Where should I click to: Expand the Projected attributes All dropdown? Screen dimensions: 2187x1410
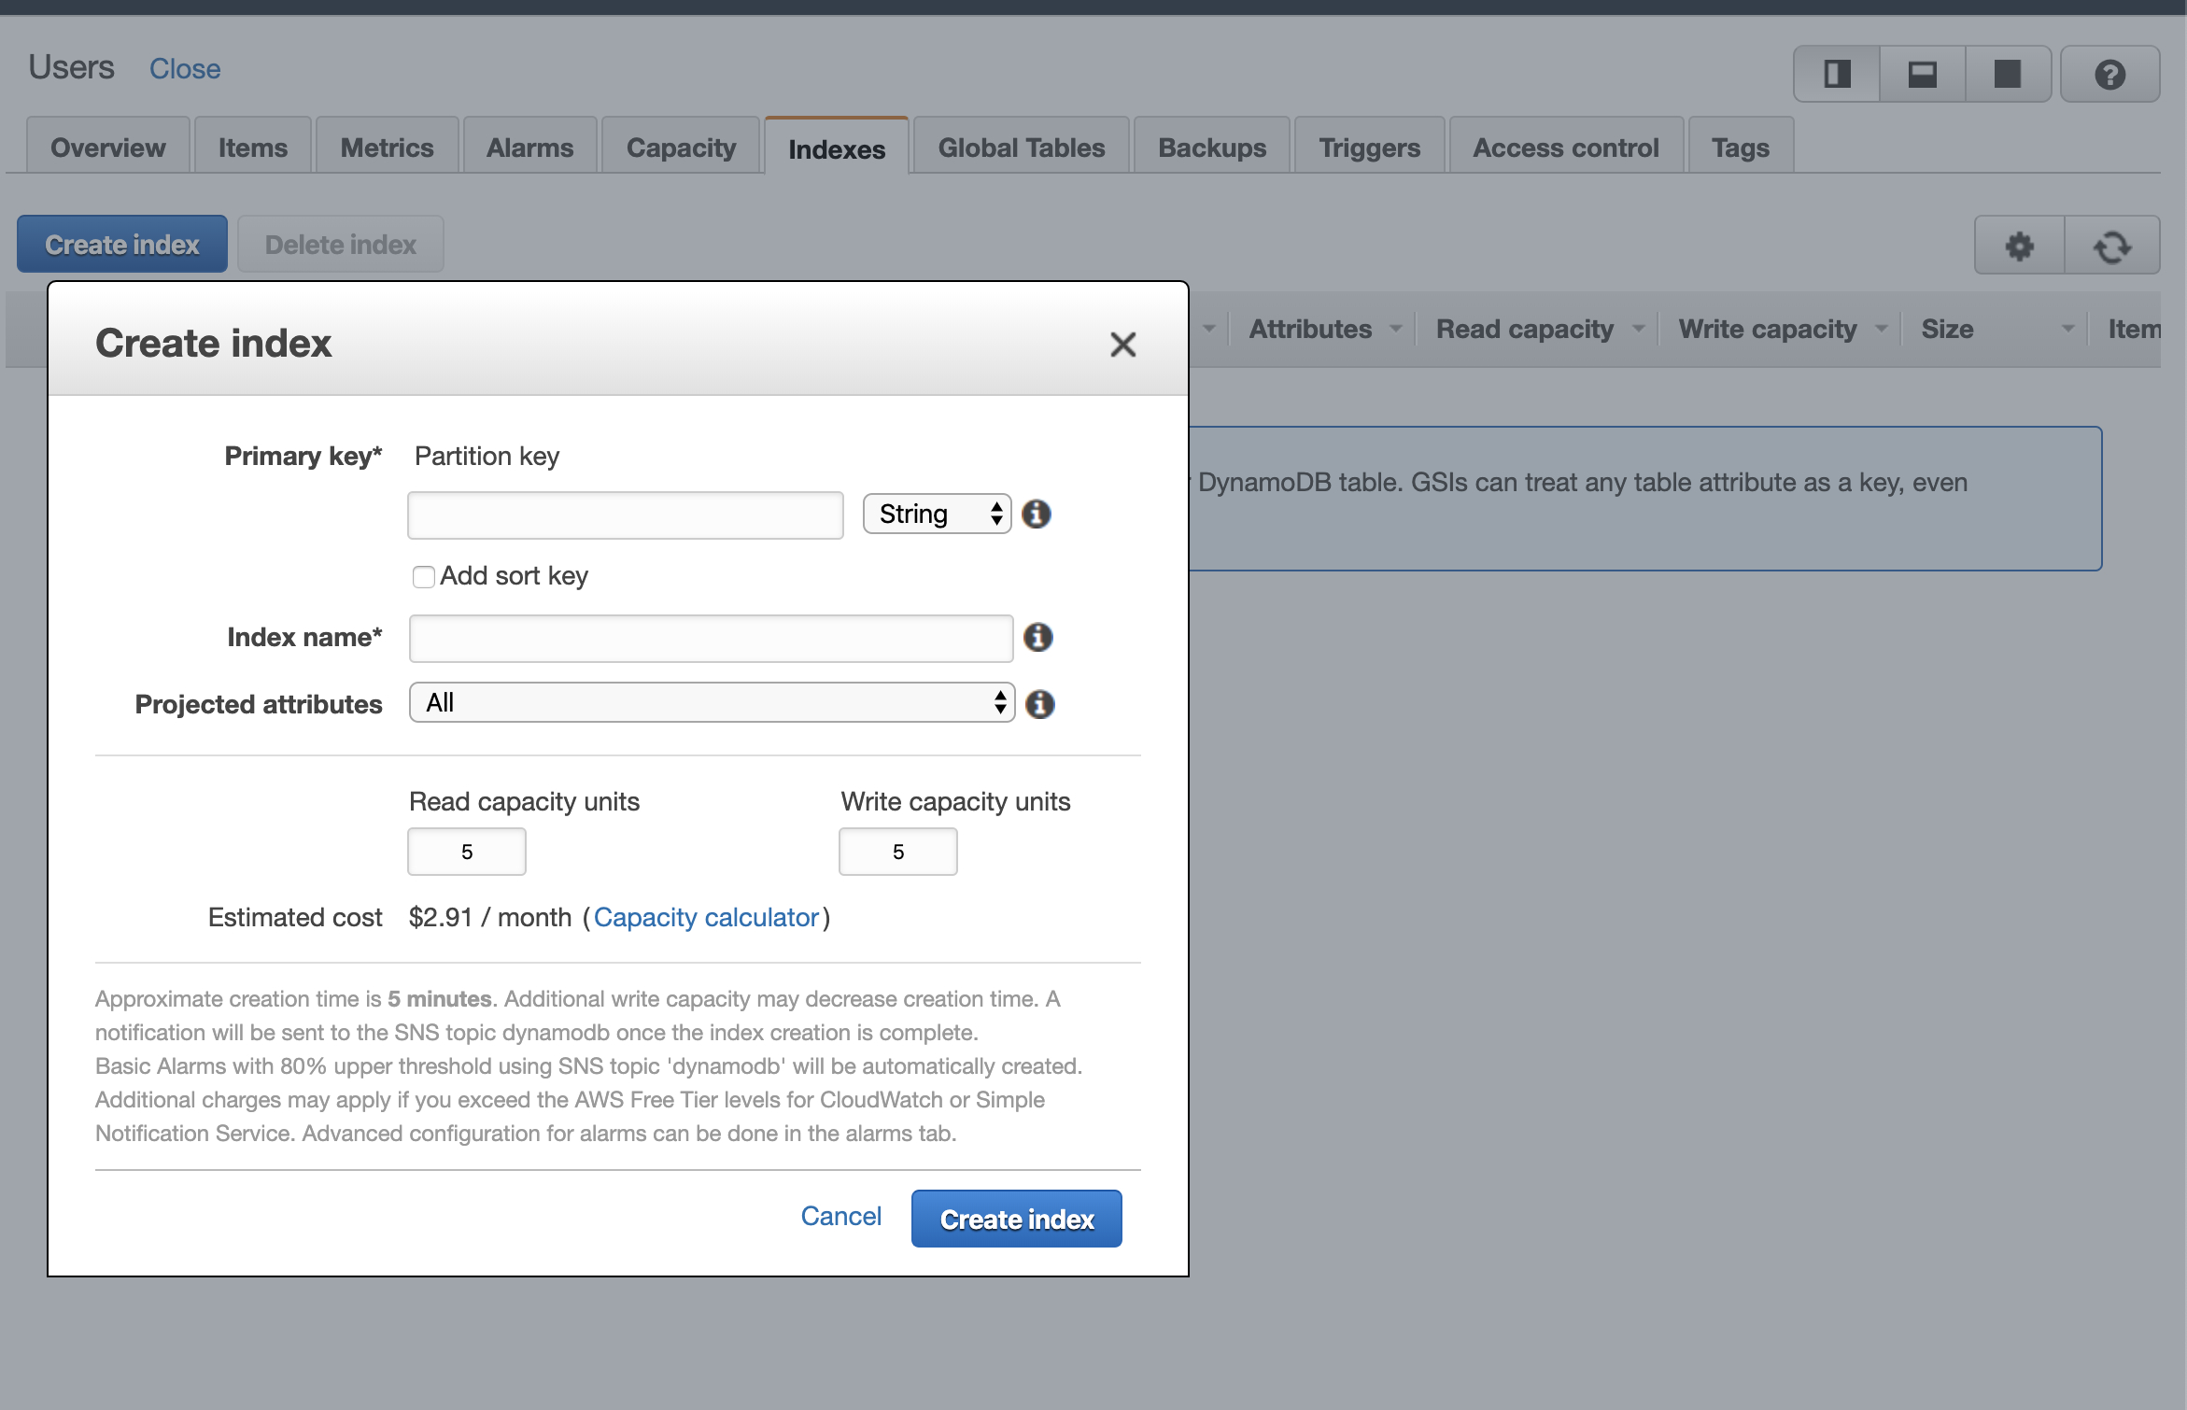tap(712, 702)
